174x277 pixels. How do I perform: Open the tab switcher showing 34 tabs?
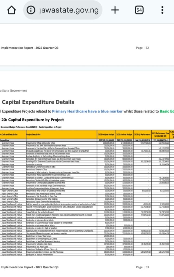point(139,10)
